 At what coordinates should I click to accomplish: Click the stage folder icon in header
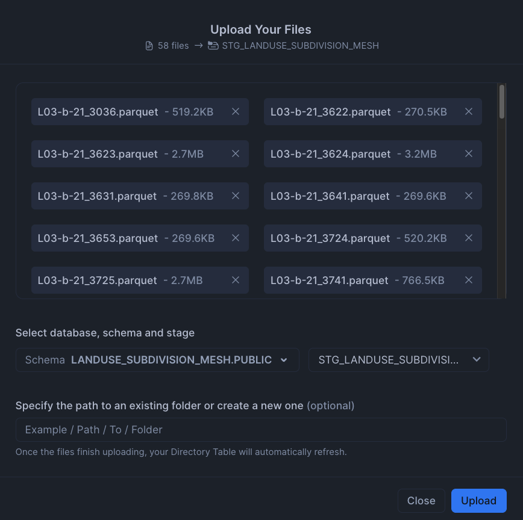coord(213,45)
